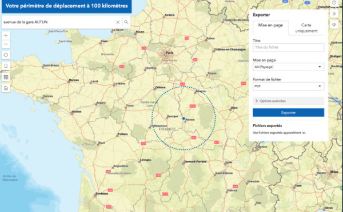
Task: Zoom out with the minus button
Action: (6, 44)
